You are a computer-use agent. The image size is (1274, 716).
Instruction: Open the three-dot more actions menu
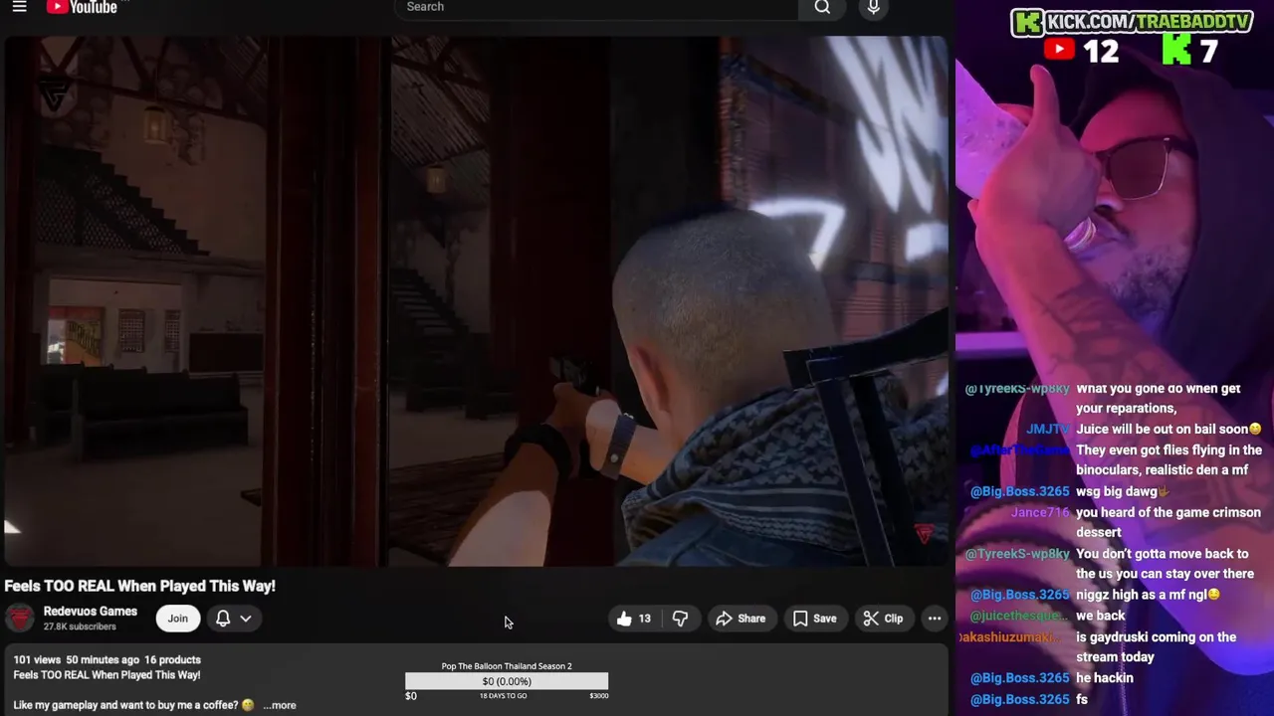click(x=935, y=619)
